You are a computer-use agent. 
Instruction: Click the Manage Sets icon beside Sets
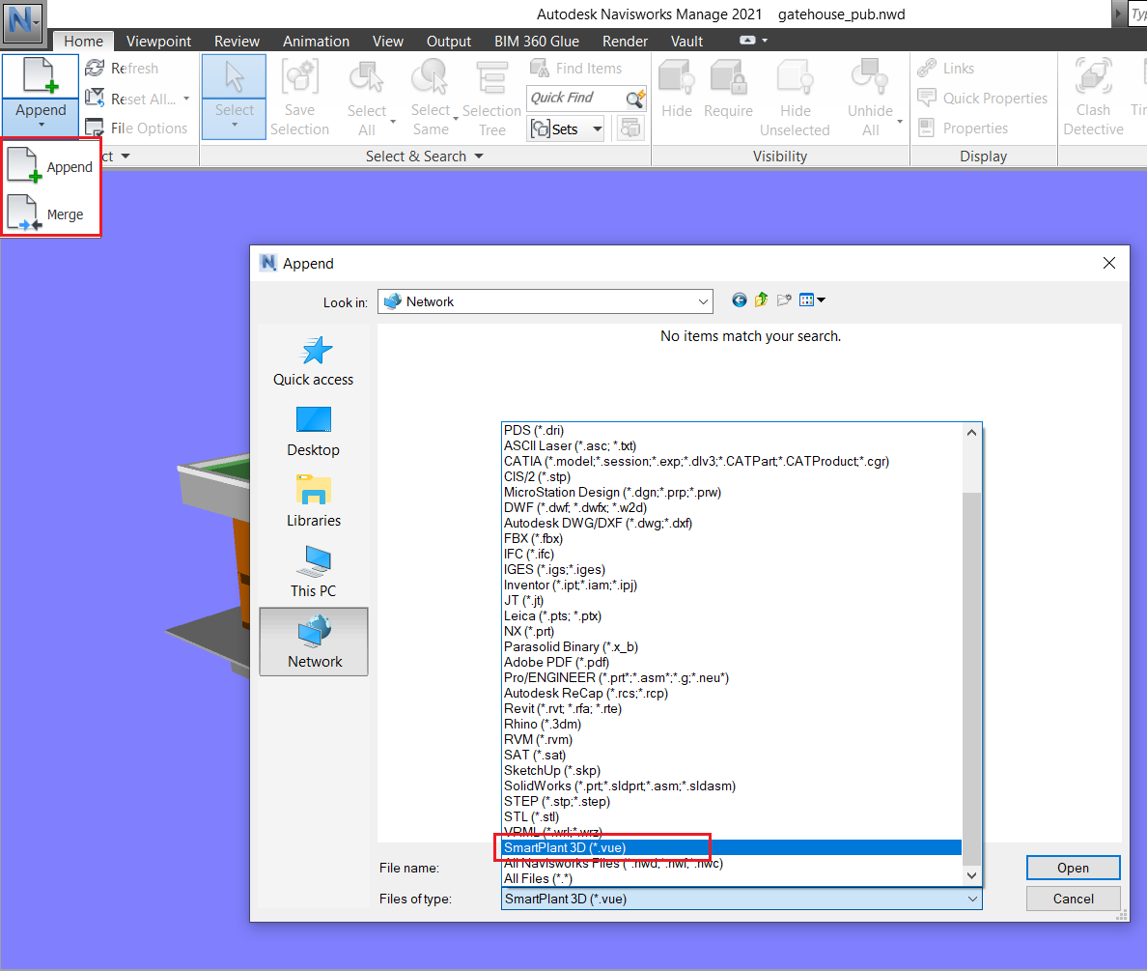click(x=629, y=129)
